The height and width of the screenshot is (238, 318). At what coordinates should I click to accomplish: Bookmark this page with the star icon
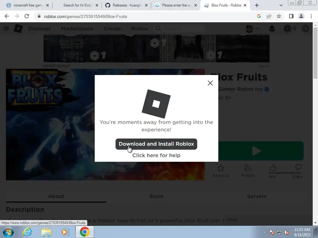pyautogui.click(x=279, y=16)
